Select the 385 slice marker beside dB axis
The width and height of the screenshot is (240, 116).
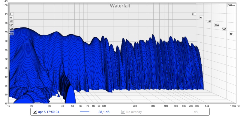pos(11,29)
